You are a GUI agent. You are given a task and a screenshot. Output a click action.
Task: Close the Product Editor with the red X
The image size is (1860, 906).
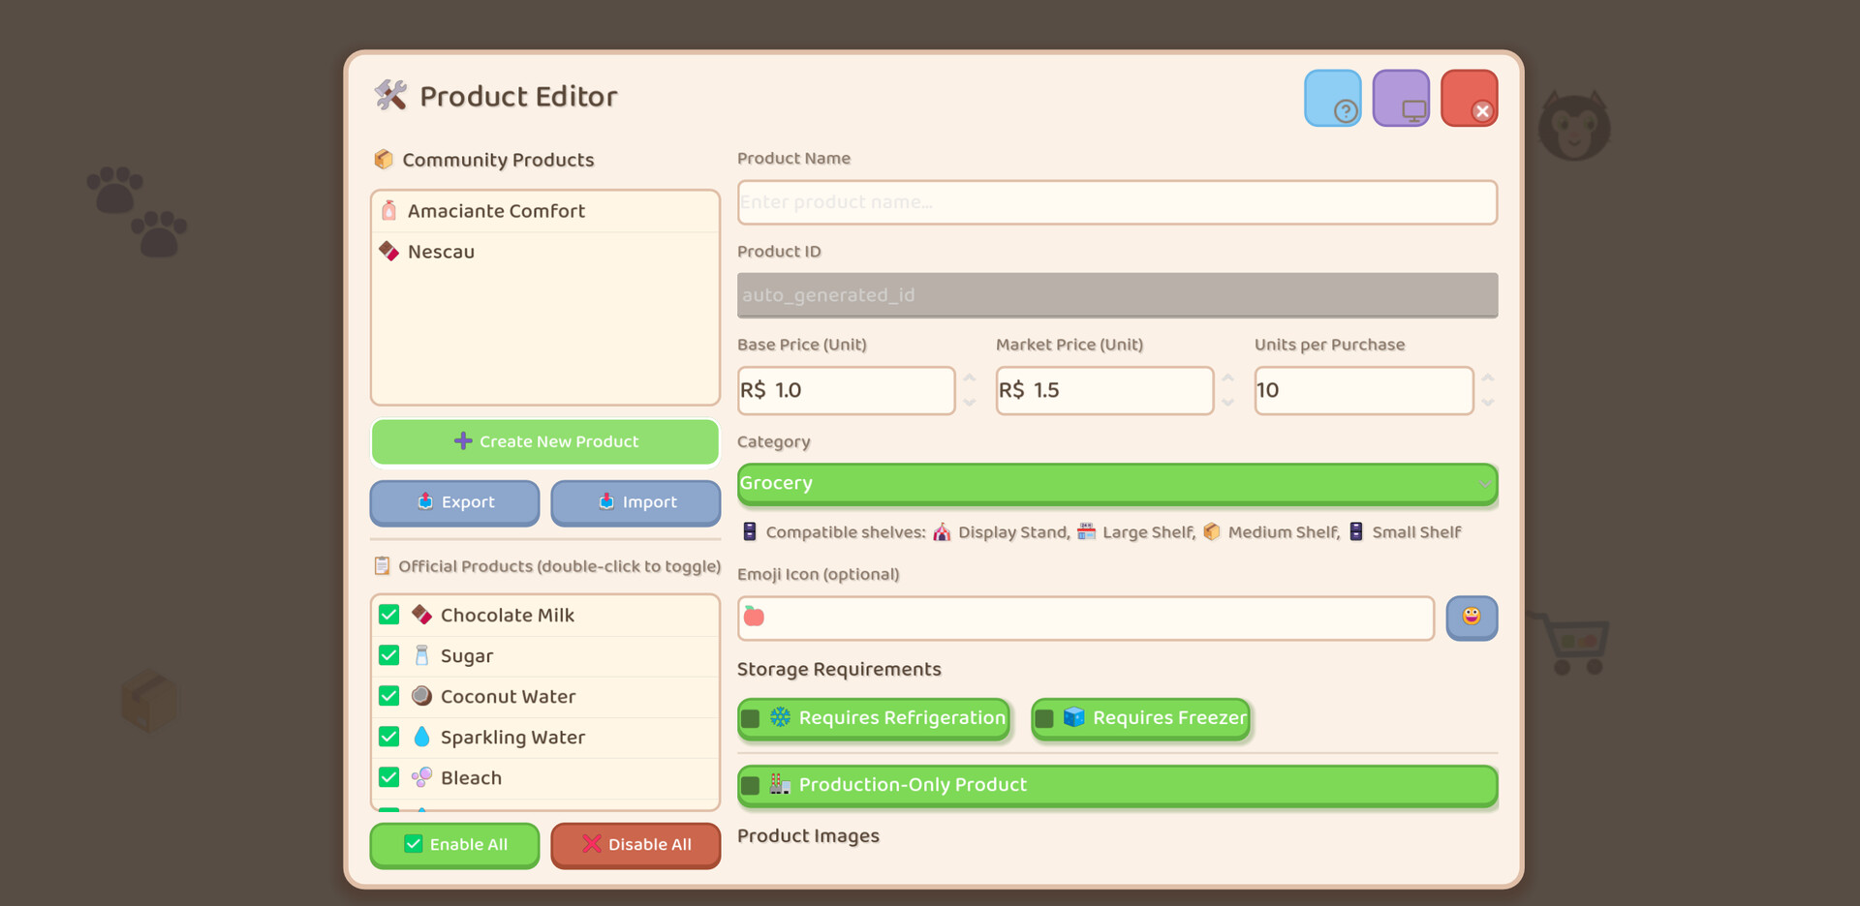click(x=1469, y=98)
